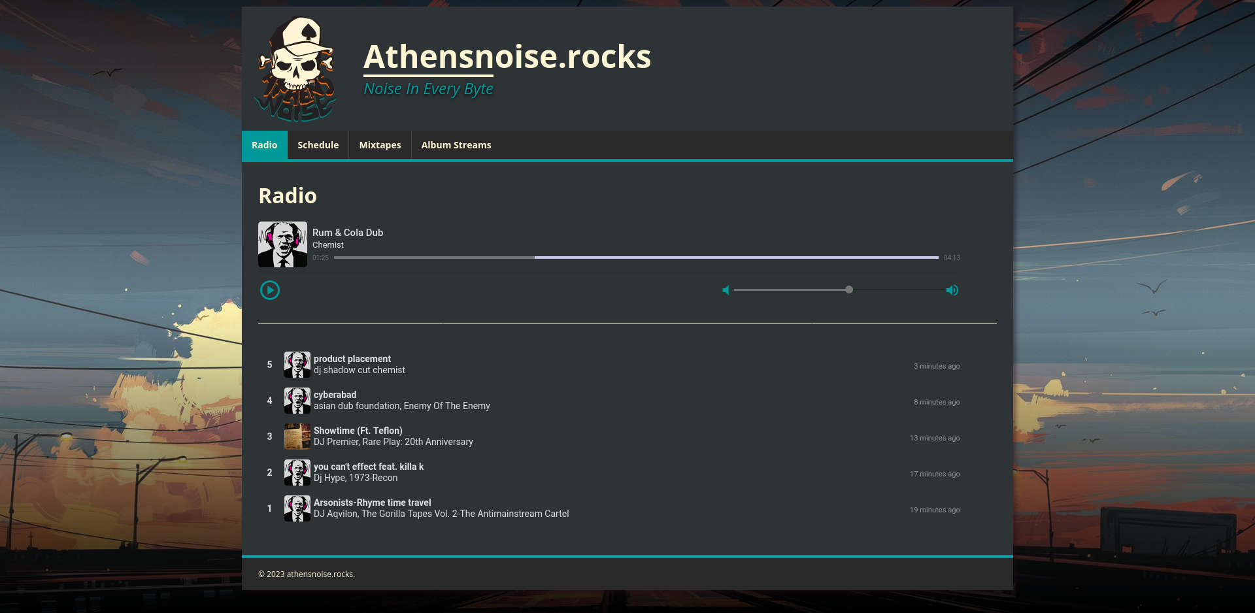Click the '19 minutes ago' timestamp
Screen dimensions: 1255x613
coord(935,510)
